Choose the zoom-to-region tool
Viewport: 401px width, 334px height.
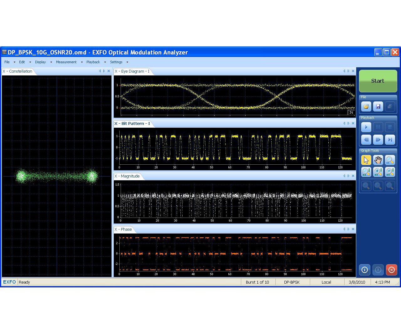pos(366,172)
